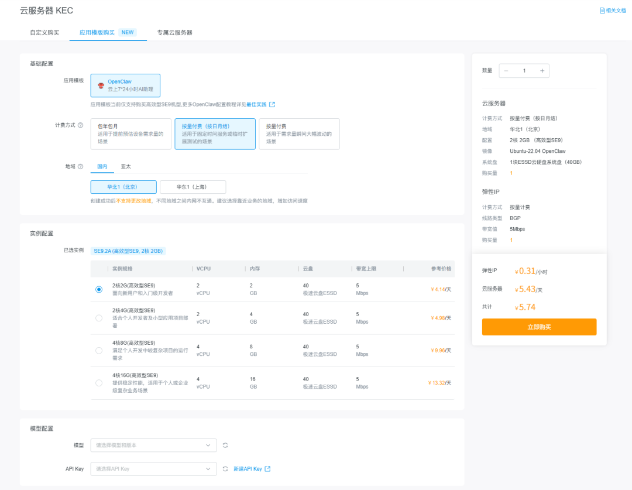Viewport: 632px width, 490px height.
Task: Click the 立即购买 button
Action: tap(539, 327)
